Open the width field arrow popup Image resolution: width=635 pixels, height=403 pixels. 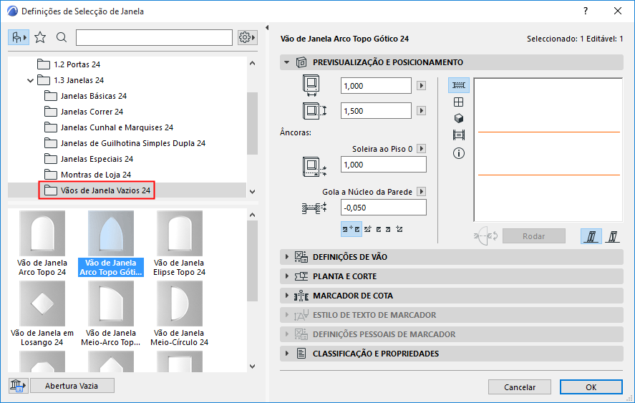click(x=421, y=86)
